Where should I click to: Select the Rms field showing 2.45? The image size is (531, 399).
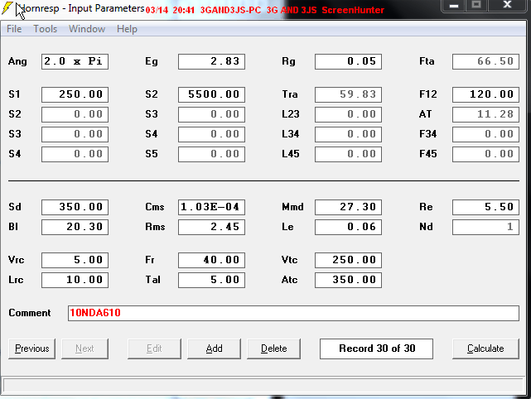212,227
